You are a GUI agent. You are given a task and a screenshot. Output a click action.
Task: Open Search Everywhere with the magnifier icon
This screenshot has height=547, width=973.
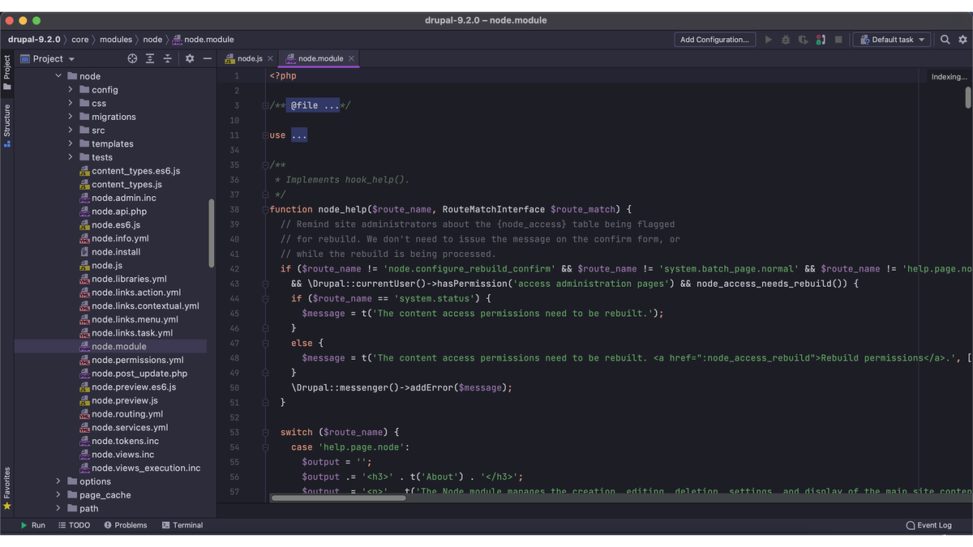click(945, 39)
